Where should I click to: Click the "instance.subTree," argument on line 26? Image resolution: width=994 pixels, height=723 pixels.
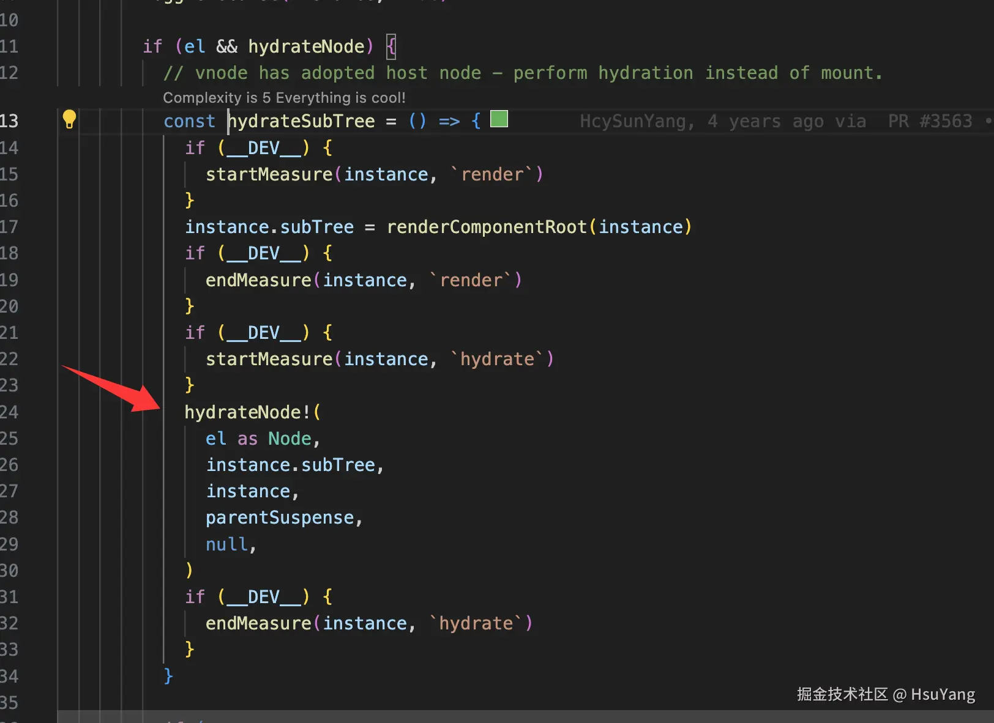[295, 465]
